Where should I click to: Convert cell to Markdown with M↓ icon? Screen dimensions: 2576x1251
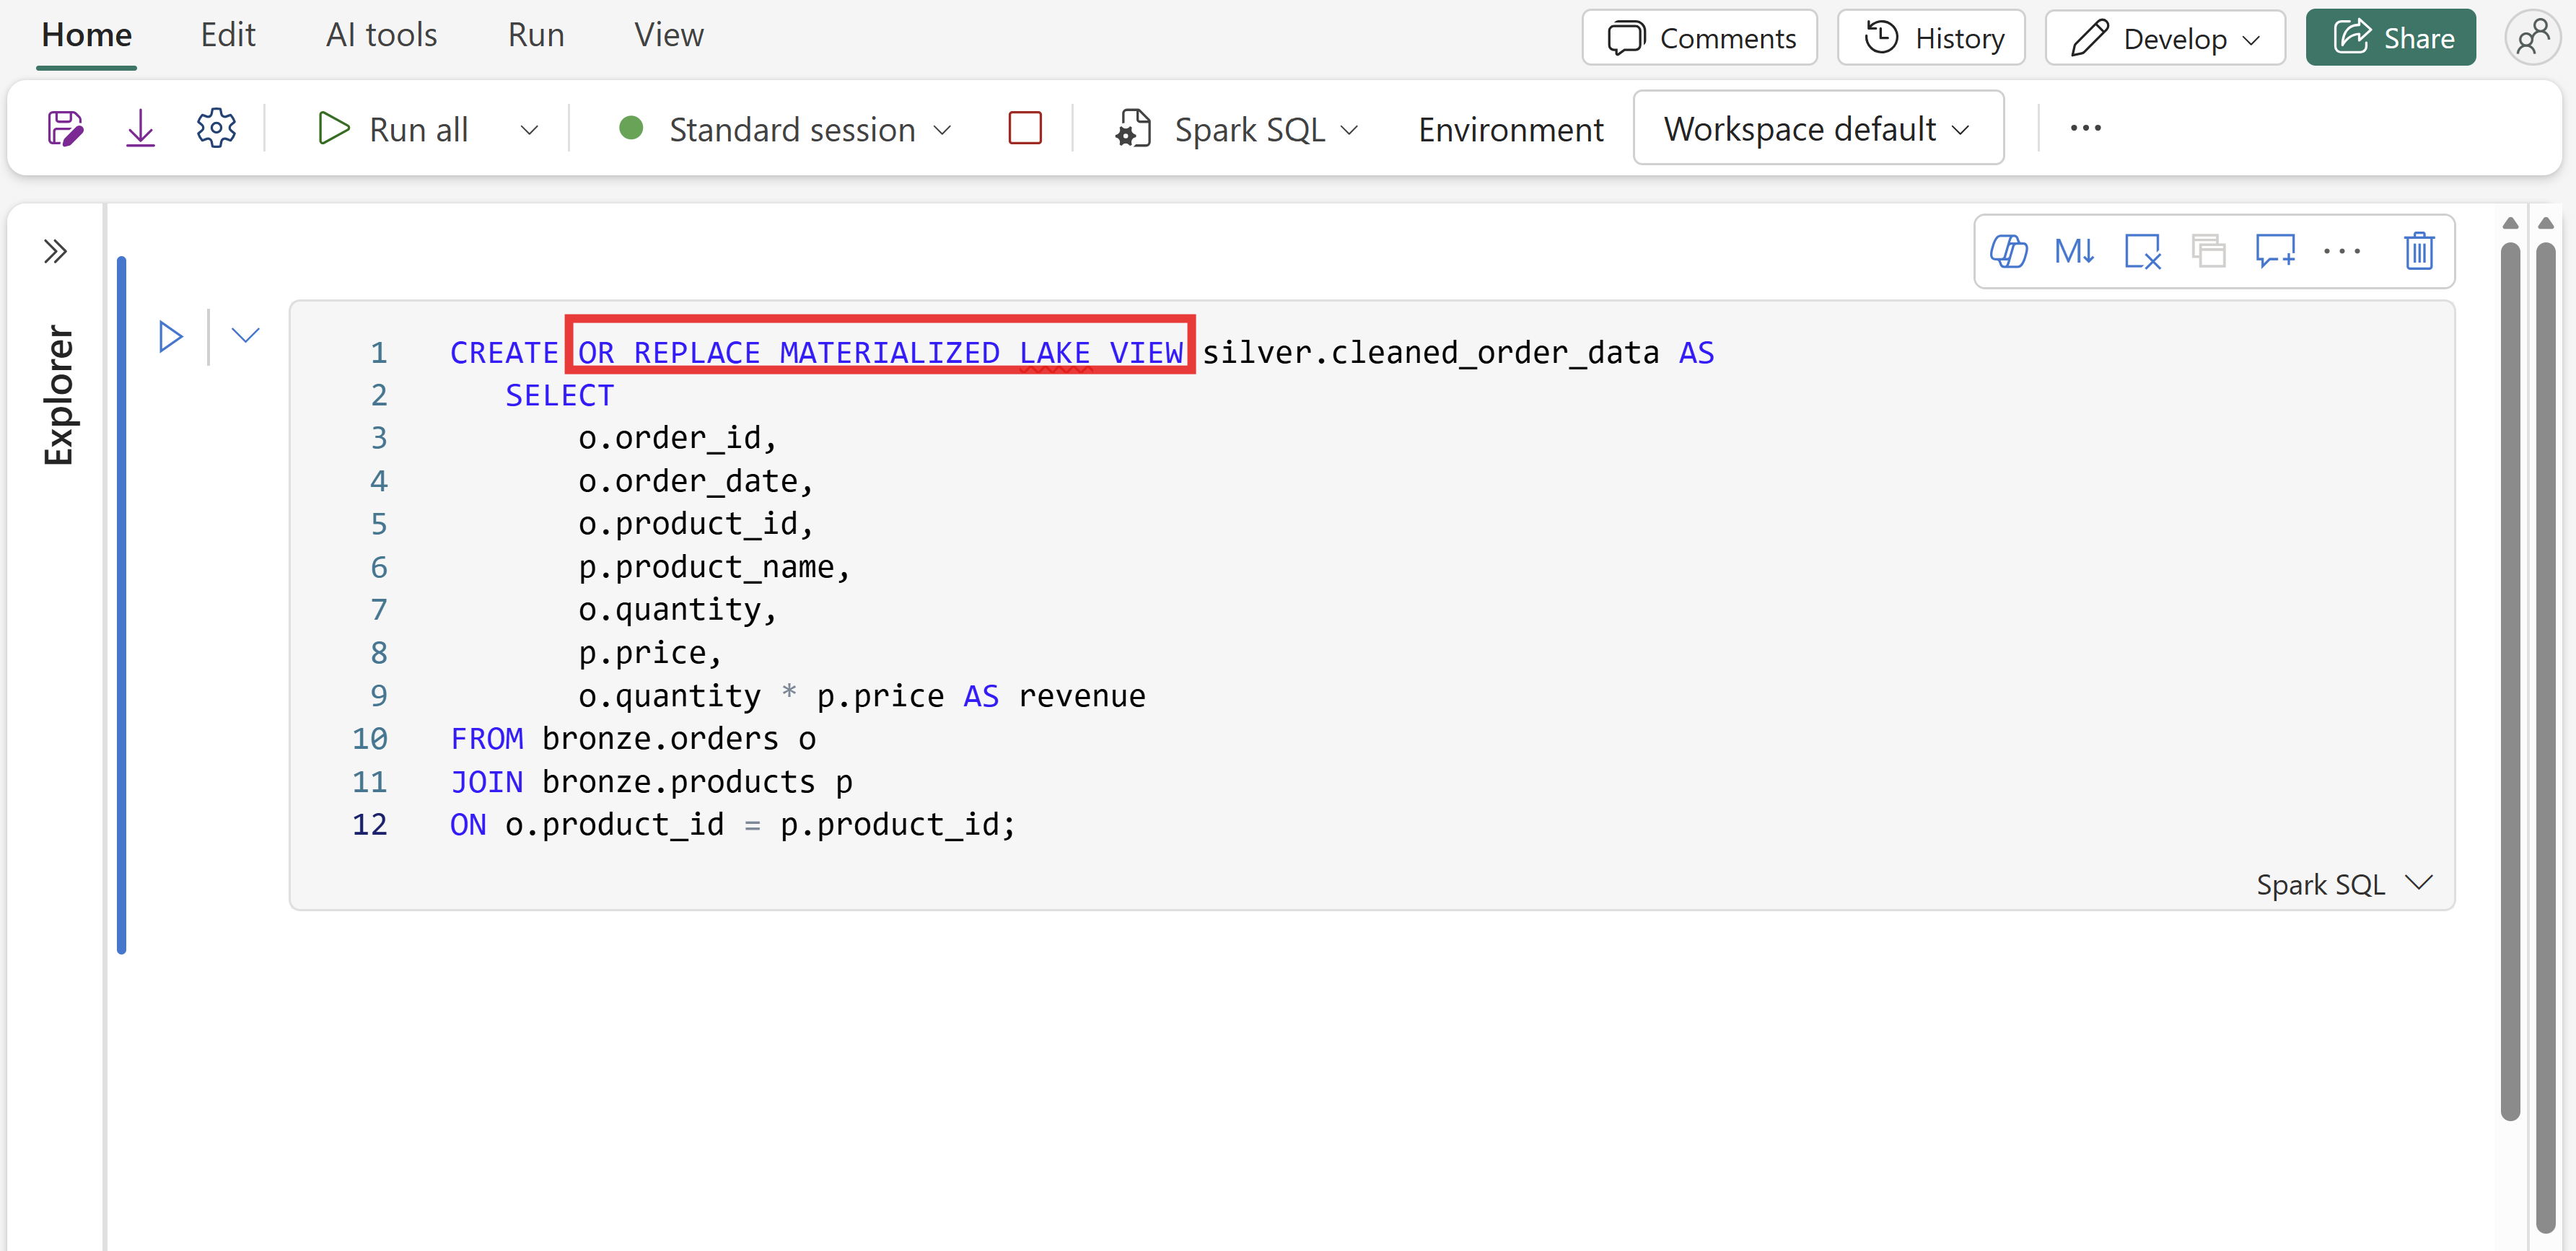click(2074, 251)
